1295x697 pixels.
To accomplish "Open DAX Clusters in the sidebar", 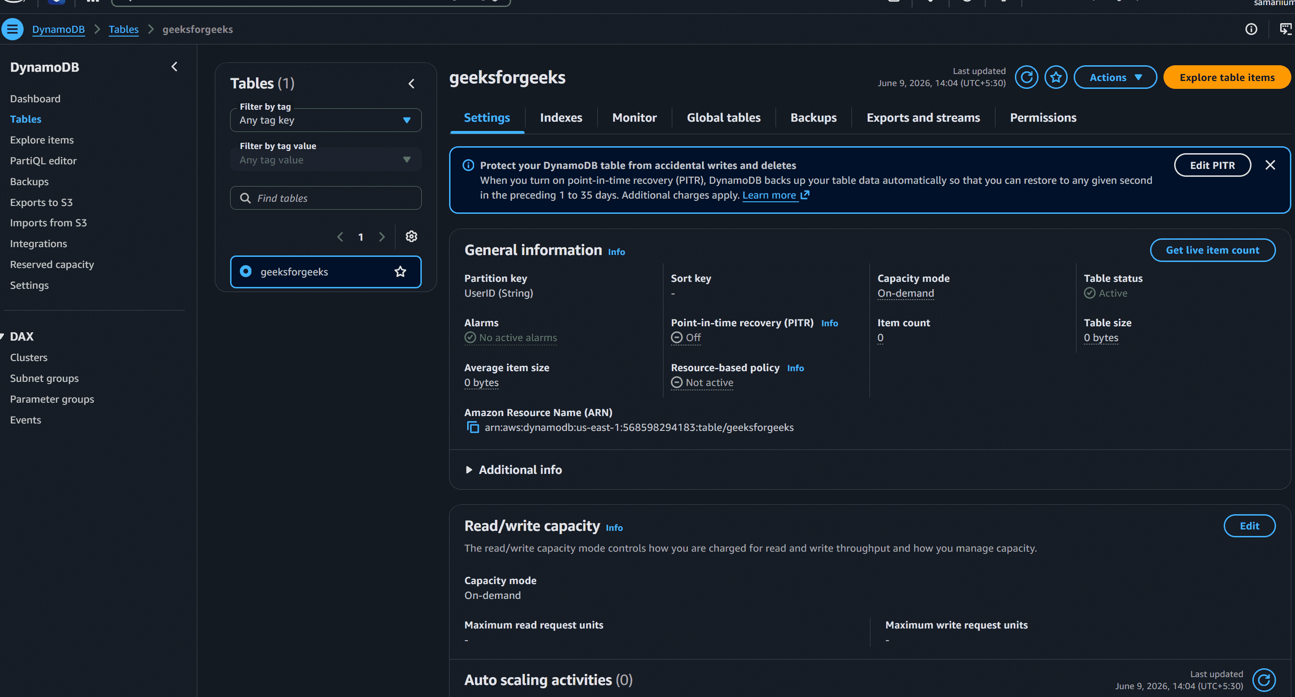I will tap(29, 357).
